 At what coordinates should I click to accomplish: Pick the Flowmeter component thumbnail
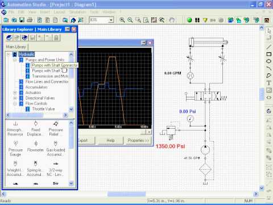tap(35, 146)
